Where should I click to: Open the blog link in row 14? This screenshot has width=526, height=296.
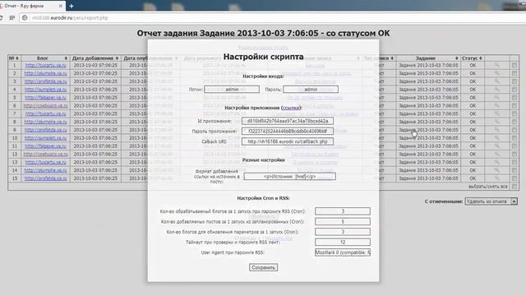[x=45, y=170]
